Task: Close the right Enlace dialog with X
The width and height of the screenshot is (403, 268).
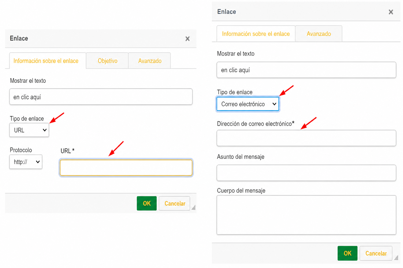Action: (x=391, y=12)
